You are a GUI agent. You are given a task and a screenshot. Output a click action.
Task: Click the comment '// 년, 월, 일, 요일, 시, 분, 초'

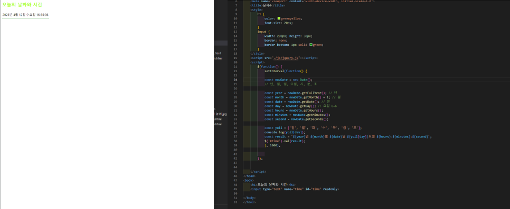click(291, 84)
